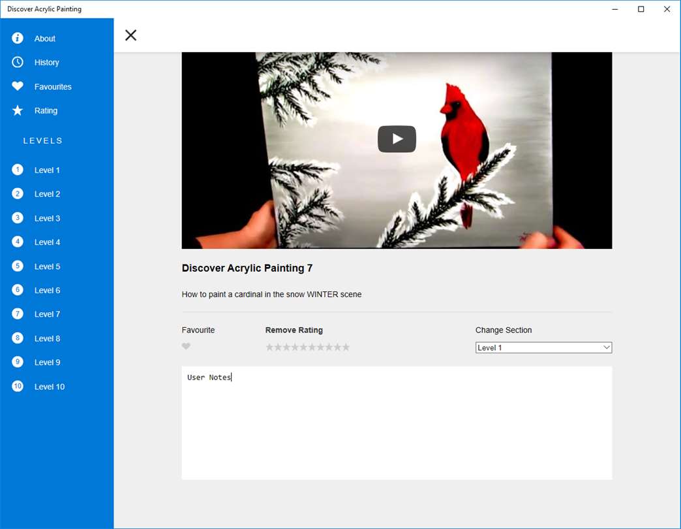Click the Level 4 number badge

click(18, 242)
